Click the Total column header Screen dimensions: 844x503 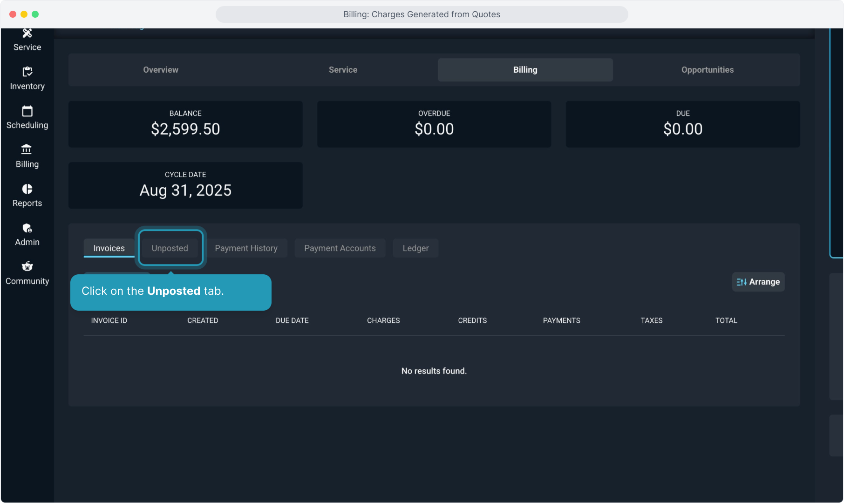pyautogui.click(x=726, y=320)
